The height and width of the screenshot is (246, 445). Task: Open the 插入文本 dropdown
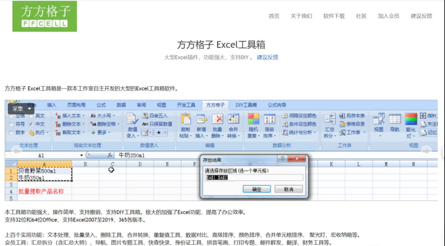click(70, 116)
